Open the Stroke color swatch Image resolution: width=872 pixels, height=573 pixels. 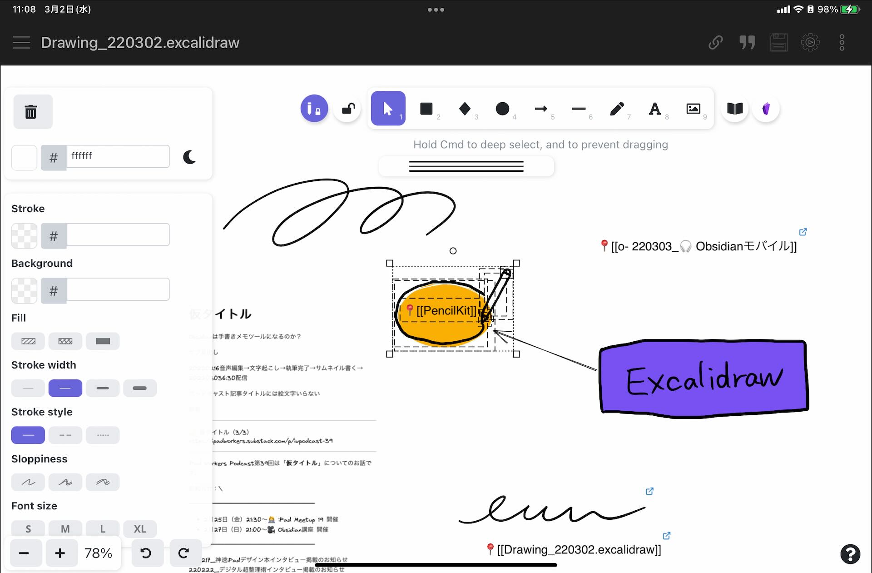click(24, 236)
